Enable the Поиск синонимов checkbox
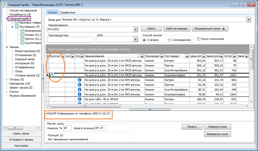This screenshot has width=258, height=151. 199,39
